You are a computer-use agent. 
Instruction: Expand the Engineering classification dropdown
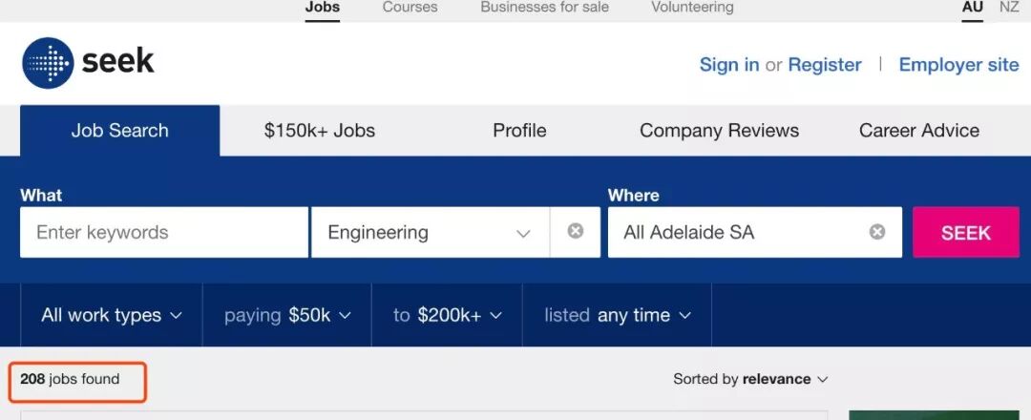pos(523,233)
